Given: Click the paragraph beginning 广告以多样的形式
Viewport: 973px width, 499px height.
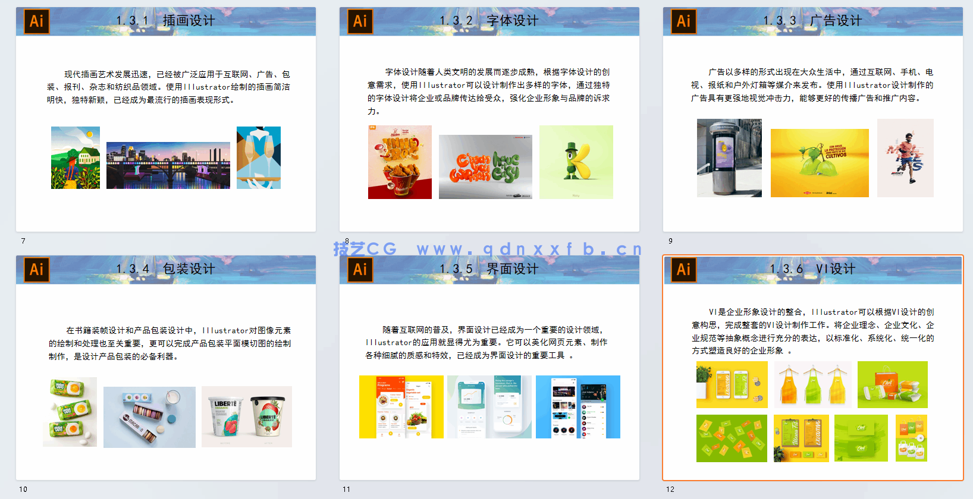Looking at the screenshot, I should 812,85.
